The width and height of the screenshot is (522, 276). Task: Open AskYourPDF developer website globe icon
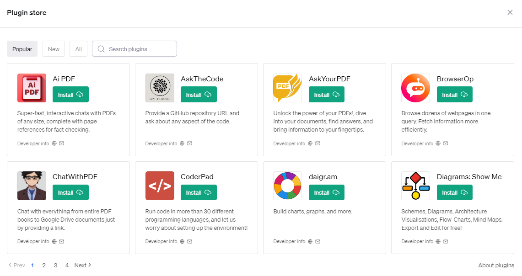click(310, 143)
